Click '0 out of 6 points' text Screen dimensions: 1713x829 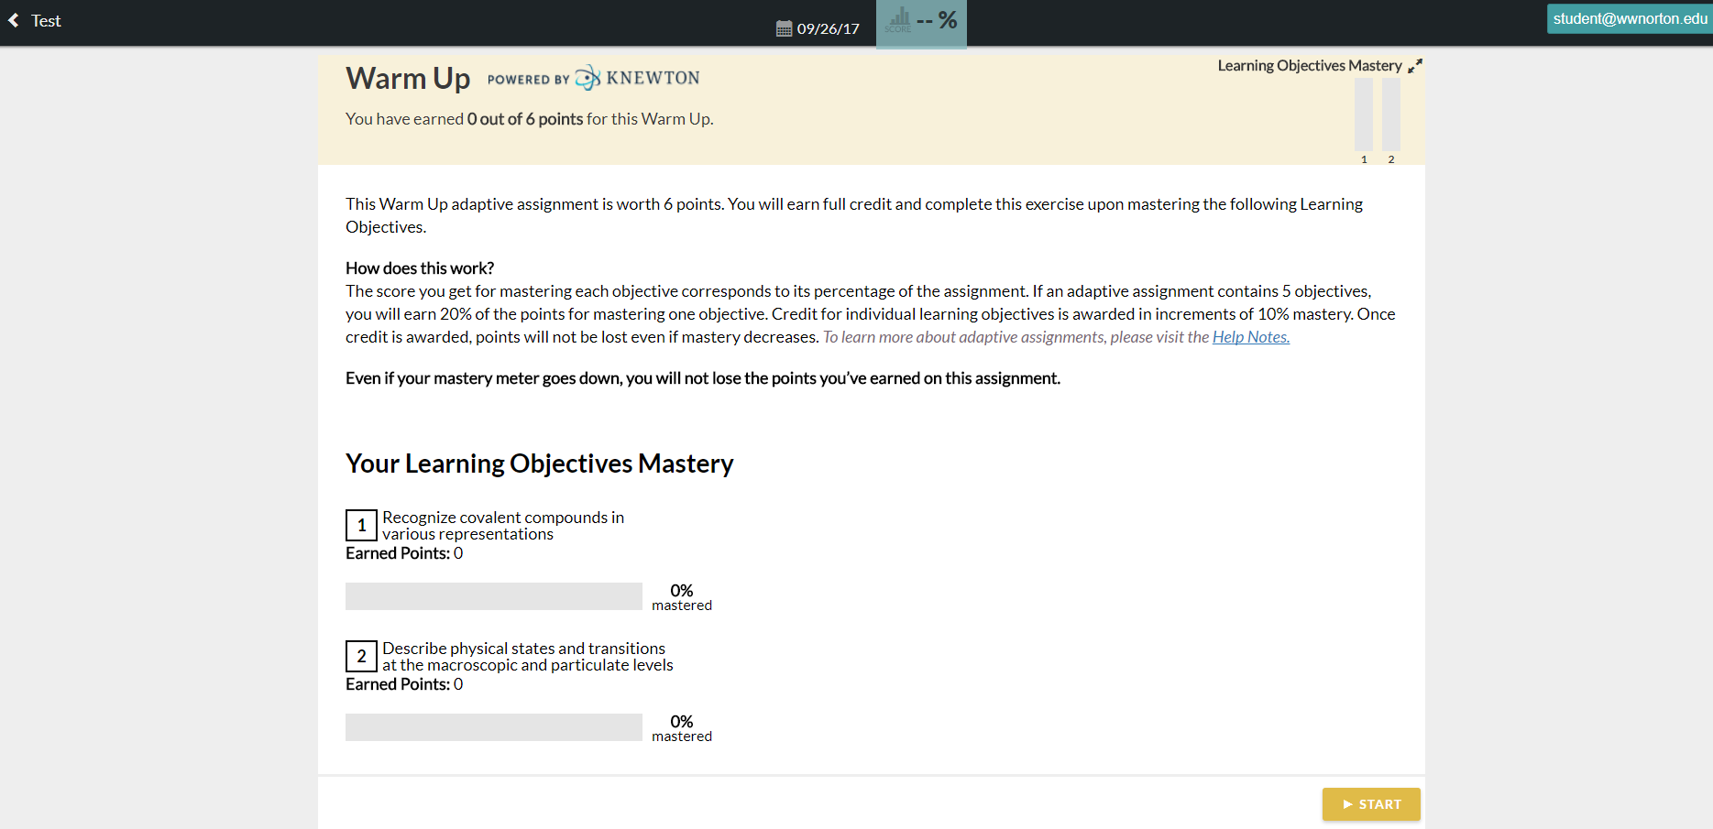(525, 119)
